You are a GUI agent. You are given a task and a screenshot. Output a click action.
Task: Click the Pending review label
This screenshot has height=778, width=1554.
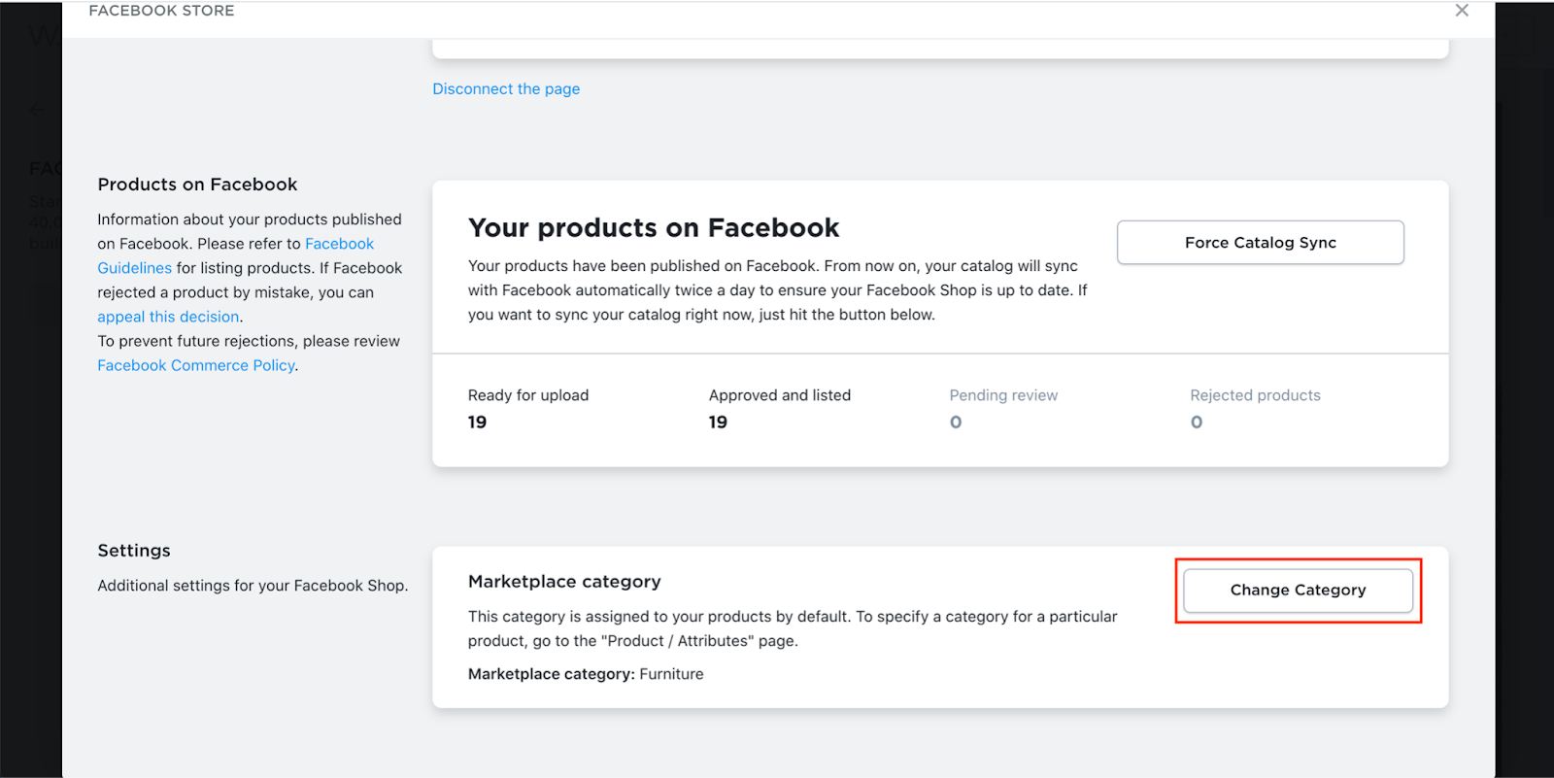coord(1003,395)
